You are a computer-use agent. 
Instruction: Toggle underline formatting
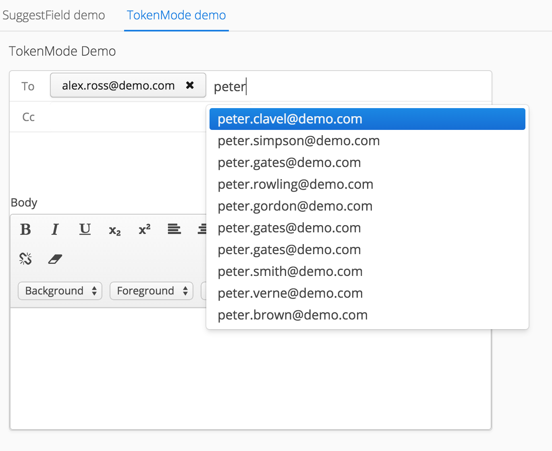(85, 230)
